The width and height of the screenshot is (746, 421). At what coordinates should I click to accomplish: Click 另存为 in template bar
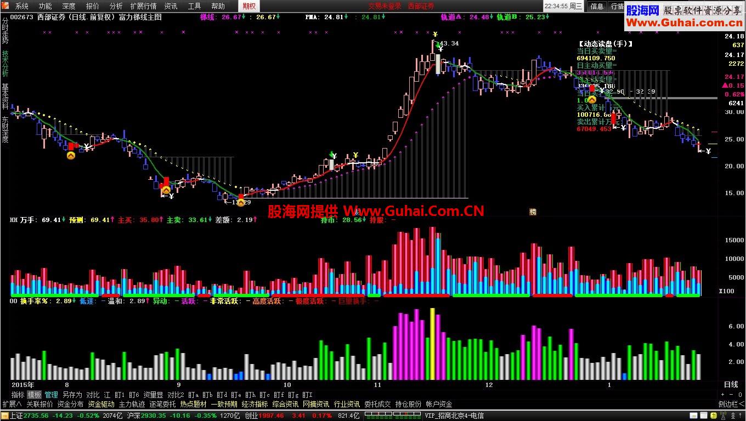tap(72, 395)
